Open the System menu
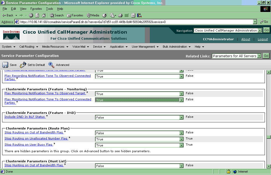This screenshot has width=271, height=175. [9, 47]
